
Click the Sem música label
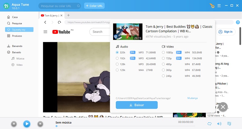tap(64, 123)
